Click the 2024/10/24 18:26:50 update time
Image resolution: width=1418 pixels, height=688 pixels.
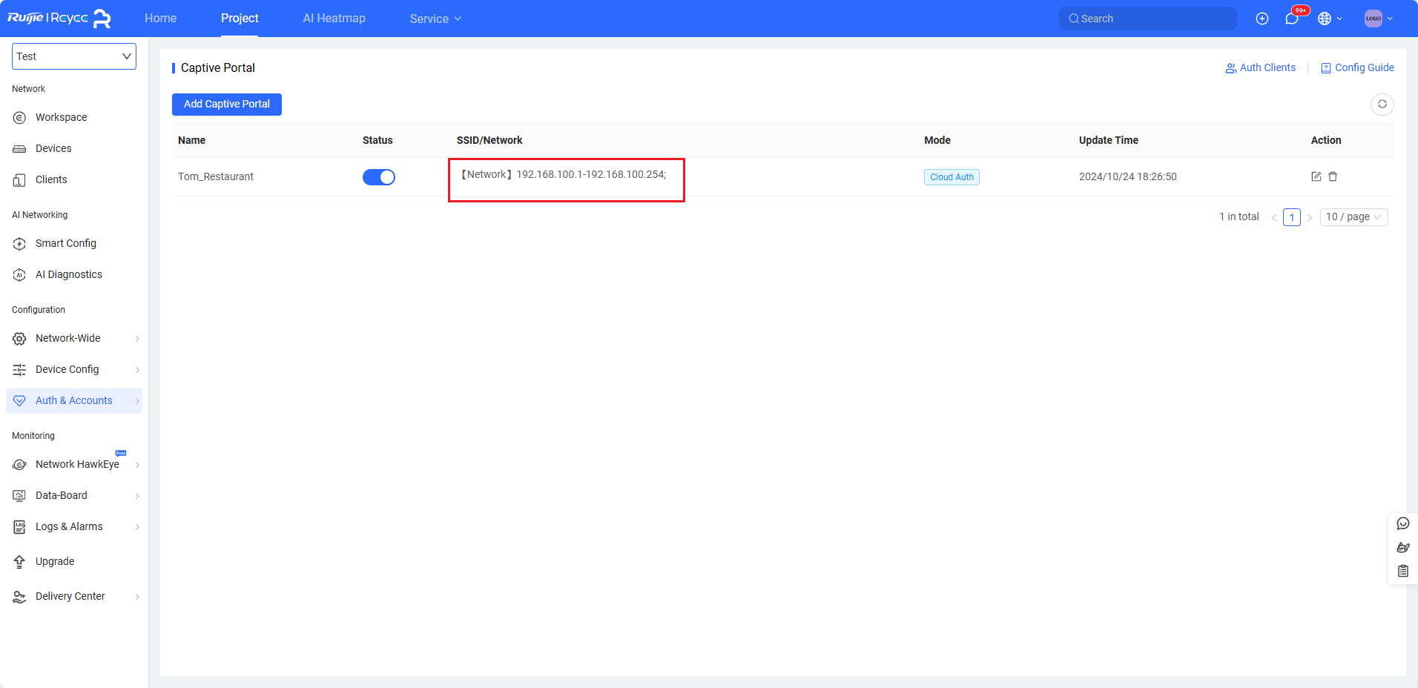[1128, 176]
